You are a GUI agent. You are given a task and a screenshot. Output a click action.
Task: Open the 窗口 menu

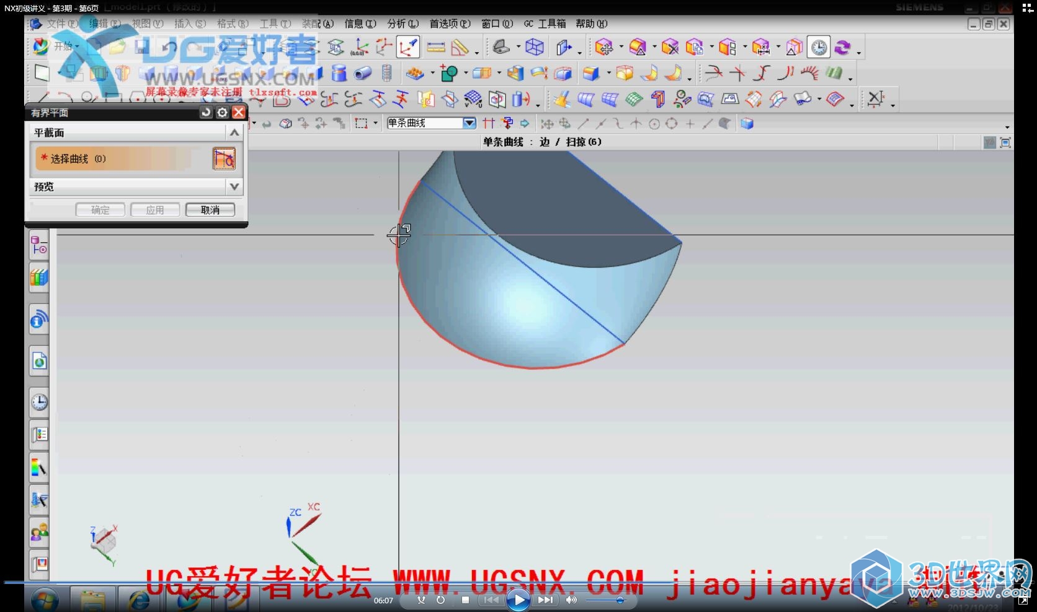point(497,24)
